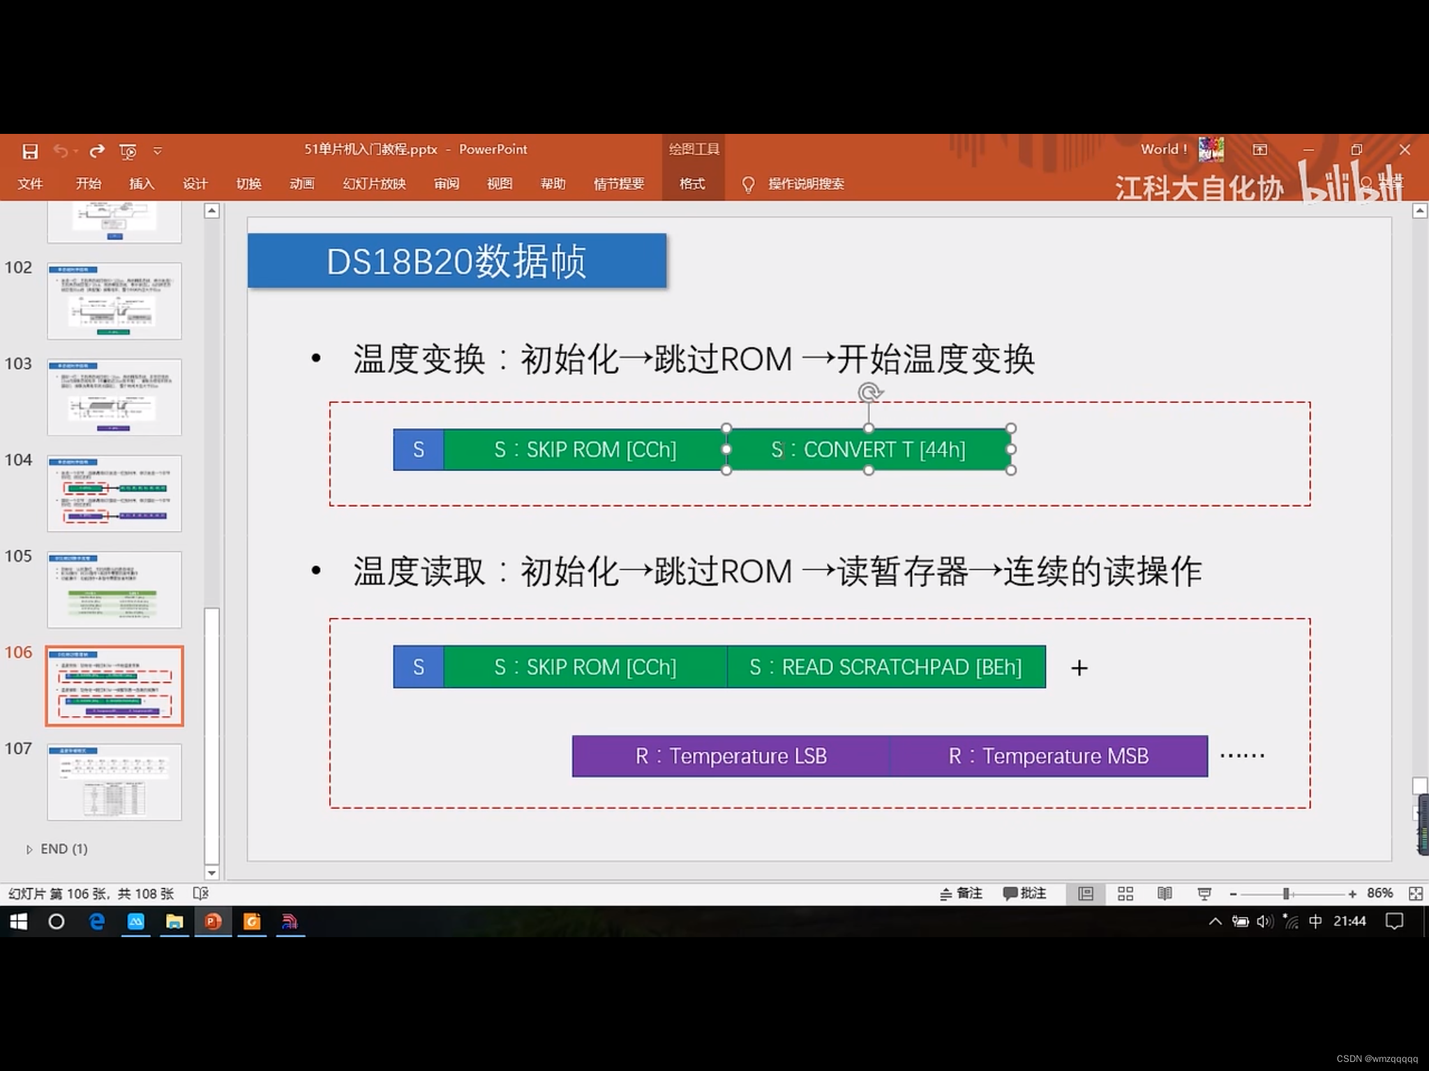Click the zoom in plus button
Viewport: 1429px width, 1071px height.
[1352, 894]
